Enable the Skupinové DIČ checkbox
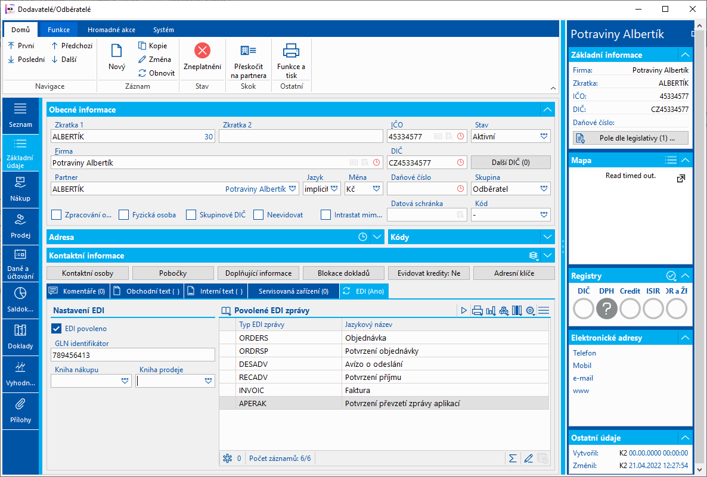 tap(191, 214)
